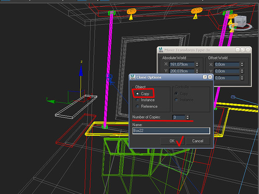The height and width of the screenshot is (194, 259).
Task: Click the Offset World Y field
Action: pyautogui.click(x=227, y=71)
